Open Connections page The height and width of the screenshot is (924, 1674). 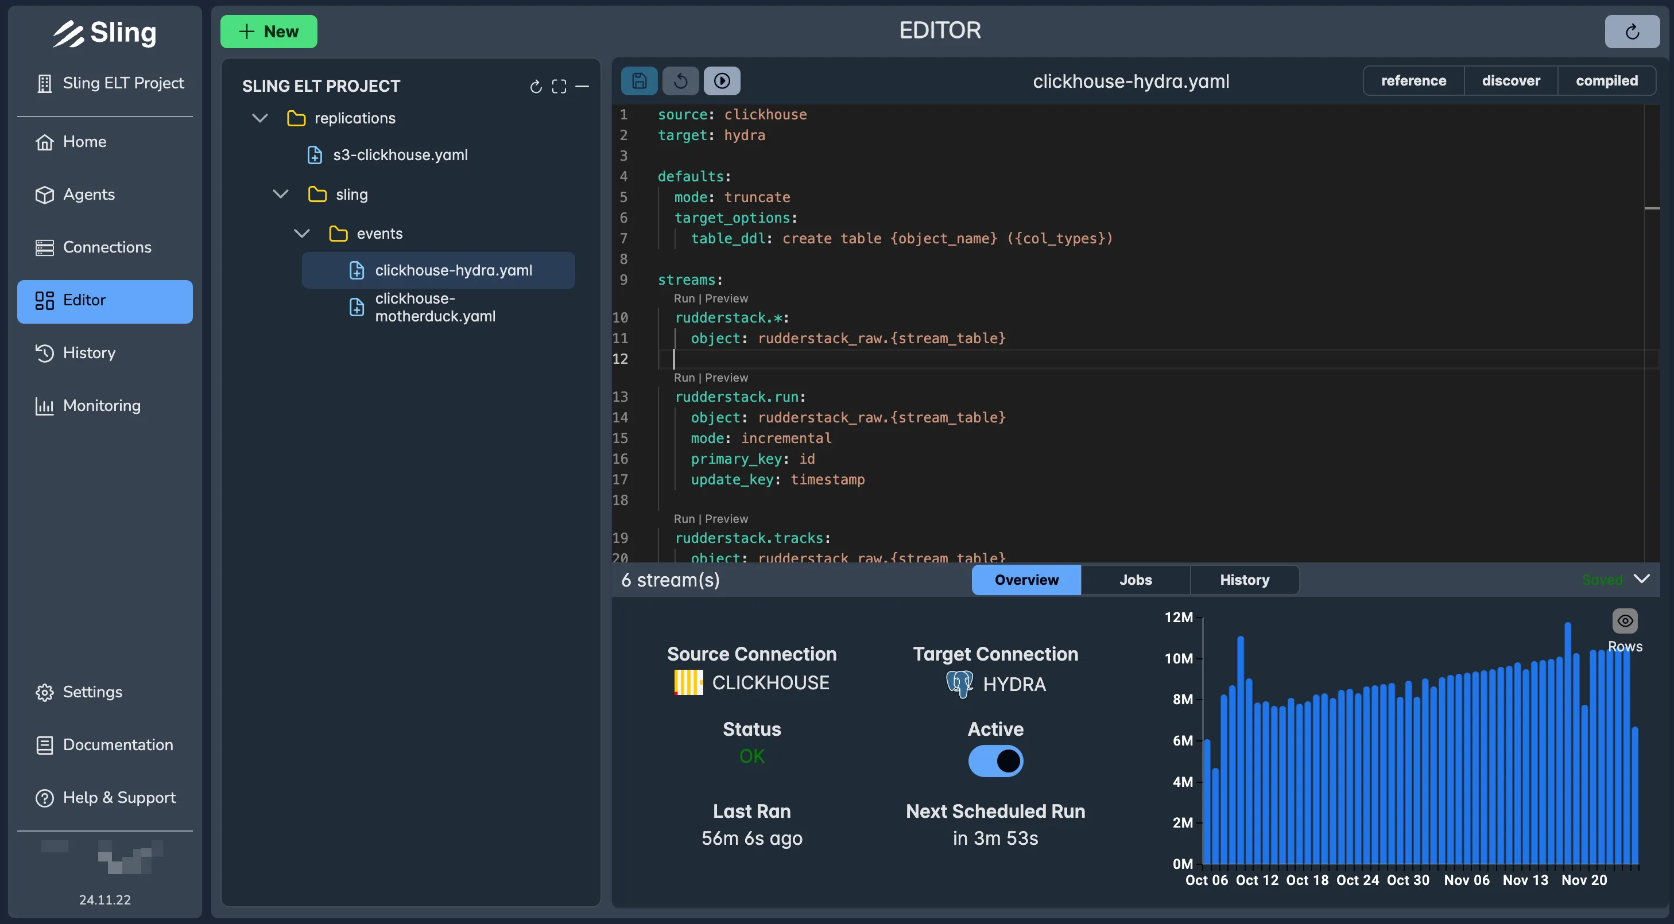(104, 247)
